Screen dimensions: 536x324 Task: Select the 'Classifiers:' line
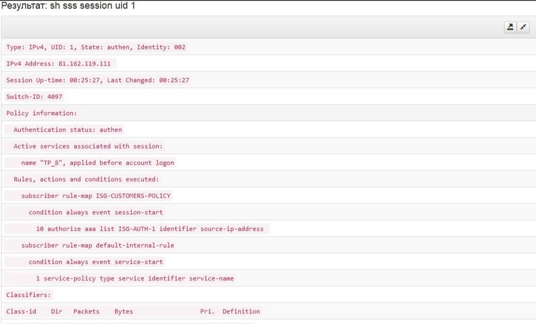pyautogui.click(x=29, y=295)
